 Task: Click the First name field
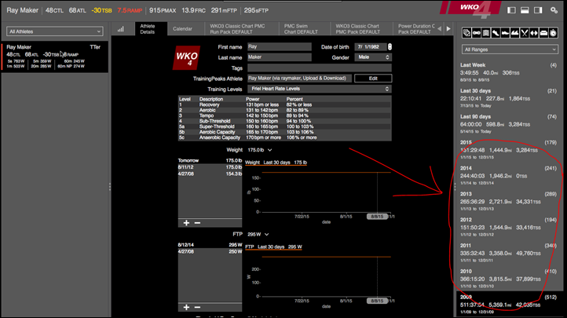pyautogui.click(x=279, y=46)
